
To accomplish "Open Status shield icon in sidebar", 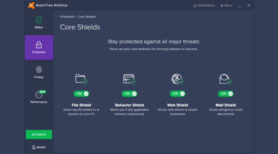I will point(39,20).
